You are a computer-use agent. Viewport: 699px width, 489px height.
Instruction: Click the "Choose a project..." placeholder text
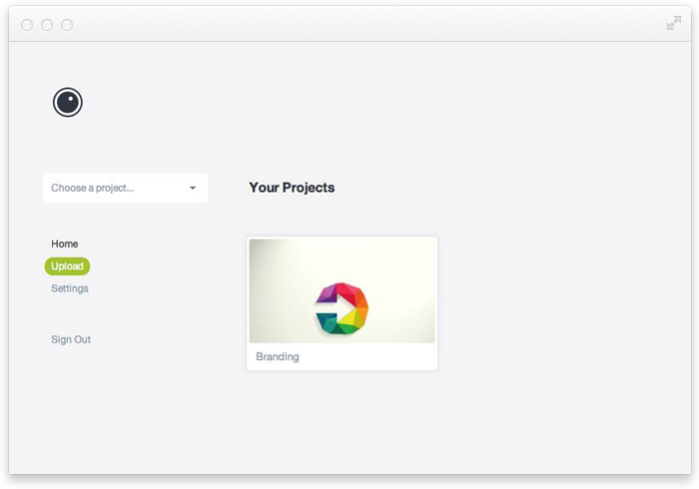pyautogui.click(x=92, y=188)
